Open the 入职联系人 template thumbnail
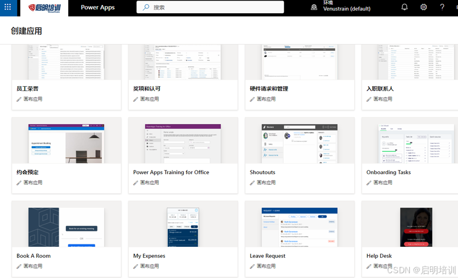The height and width of the screenshot is (278, 458). tap(416, 62)
